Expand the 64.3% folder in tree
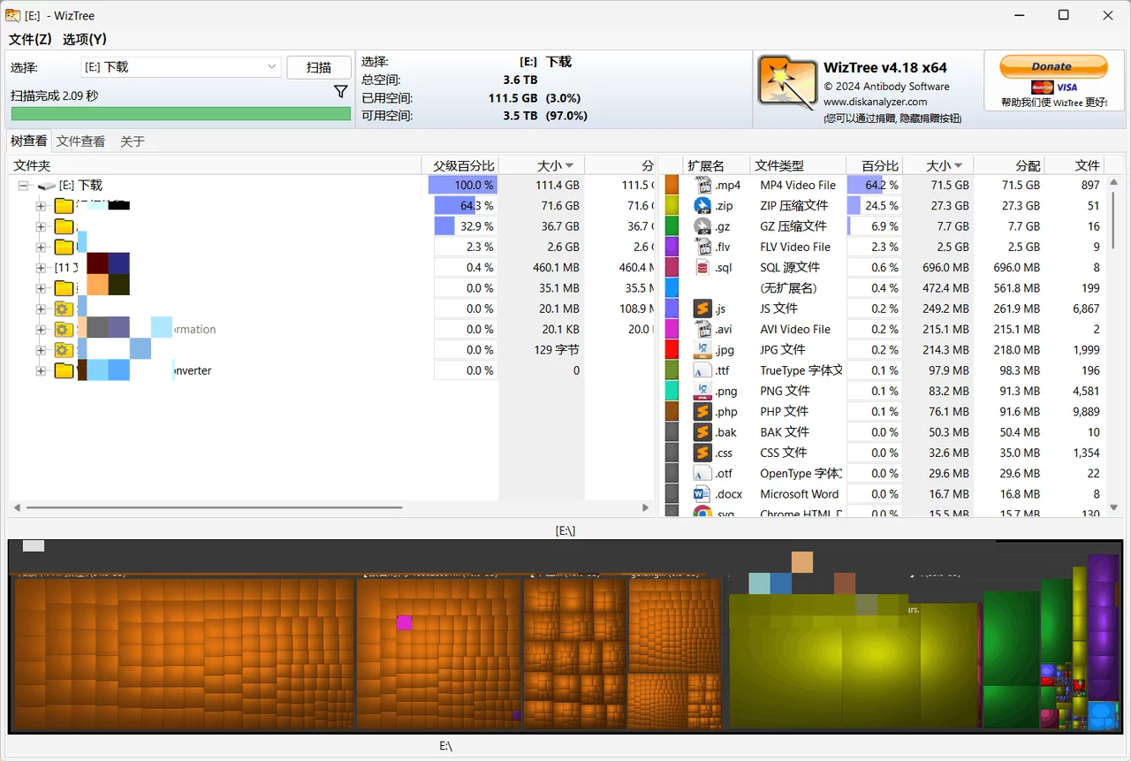This screenshot has height=762, width=1131. point(41,206)
